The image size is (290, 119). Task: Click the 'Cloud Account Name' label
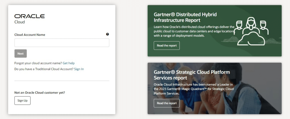click(30, 35)
